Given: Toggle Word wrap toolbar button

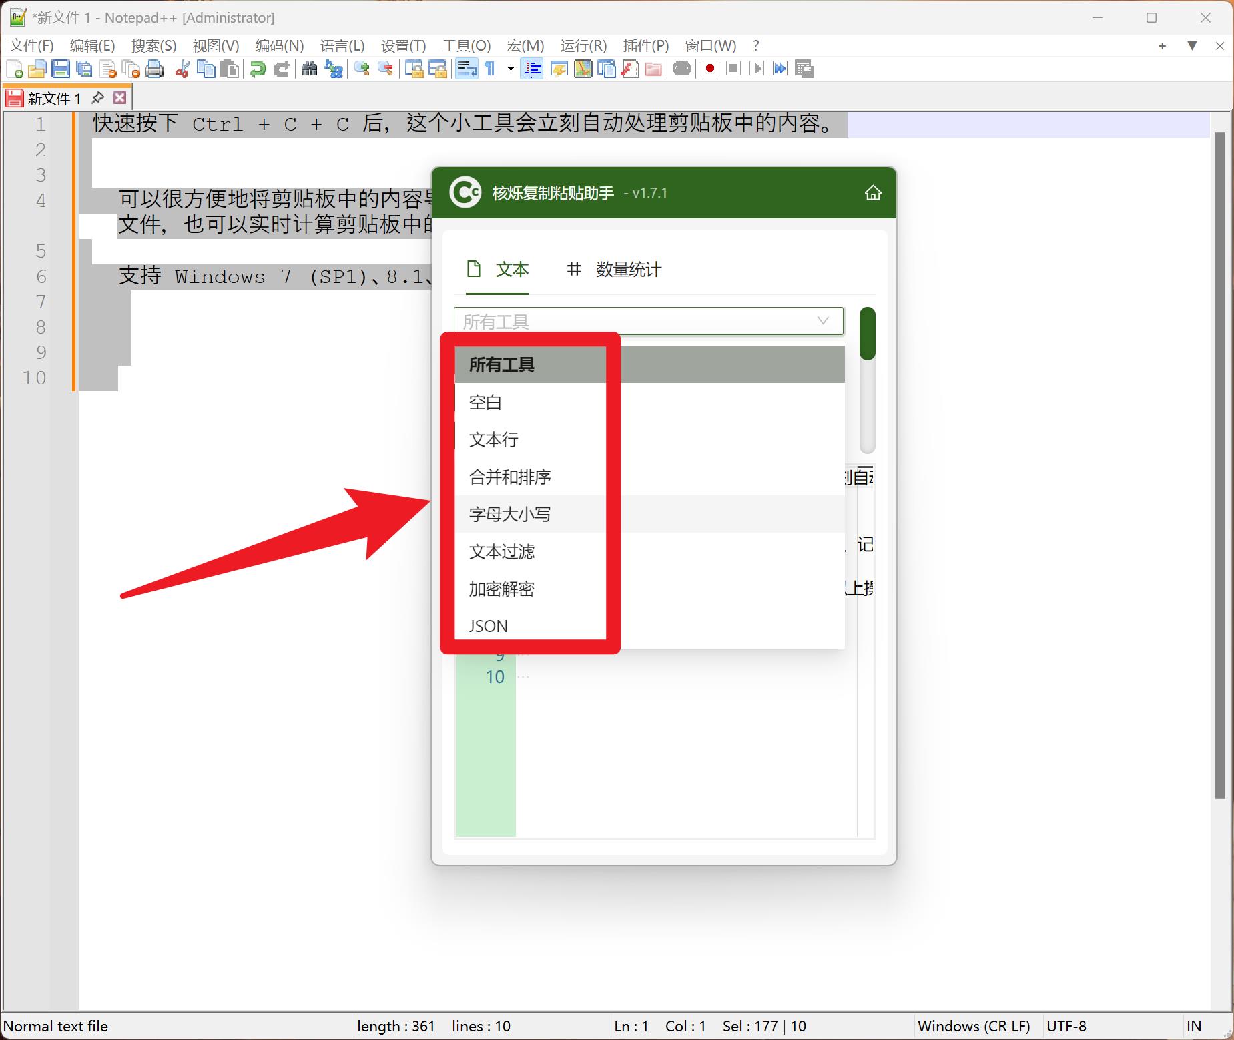Looking at the screenshot, I should (x=467, y=69).
